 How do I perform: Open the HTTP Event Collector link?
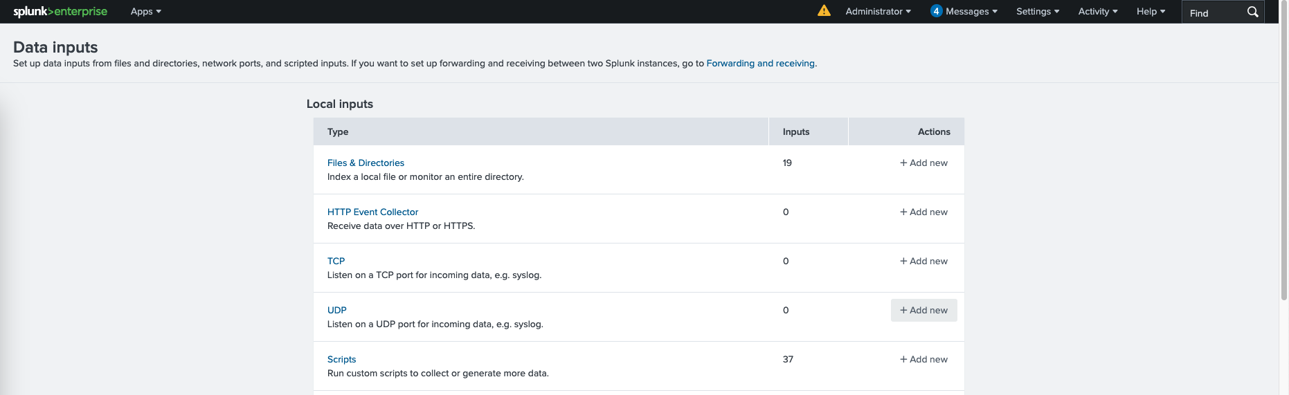[372, 212]
